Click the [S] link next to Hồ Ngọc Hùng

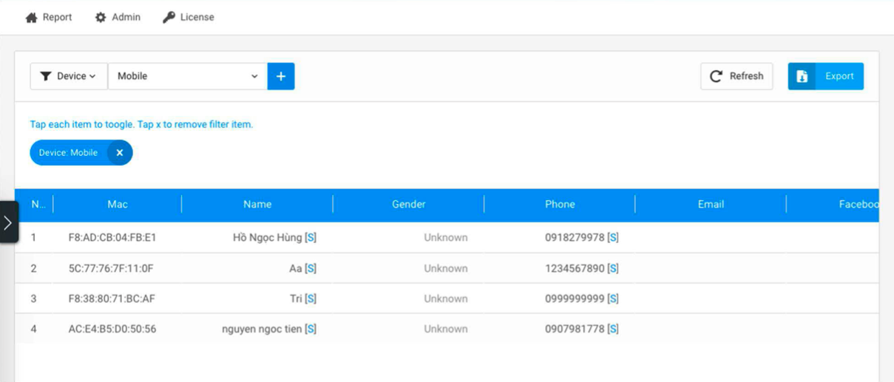click(x=311, y=238)
